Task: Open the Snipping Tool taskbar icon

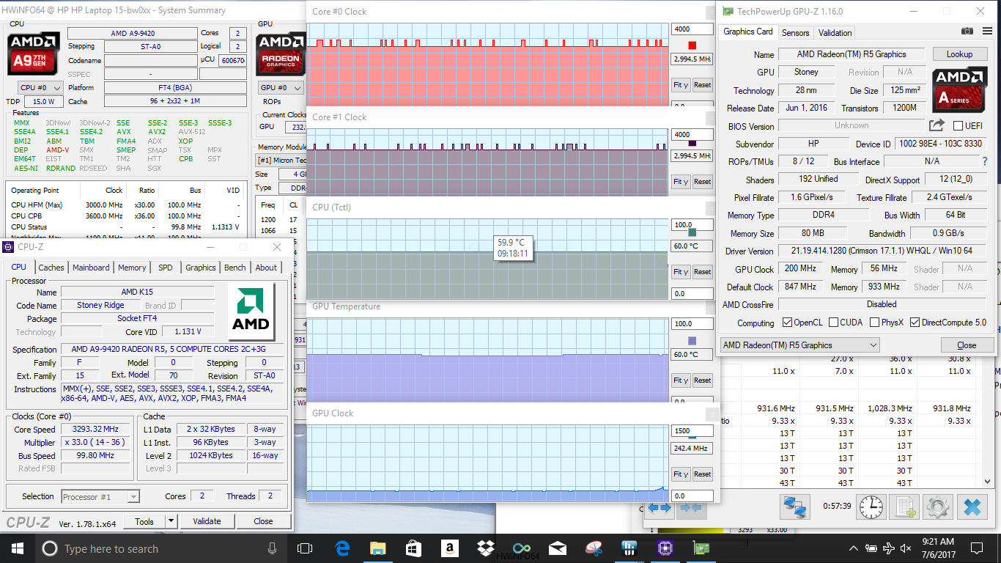Action: point(594,548)
